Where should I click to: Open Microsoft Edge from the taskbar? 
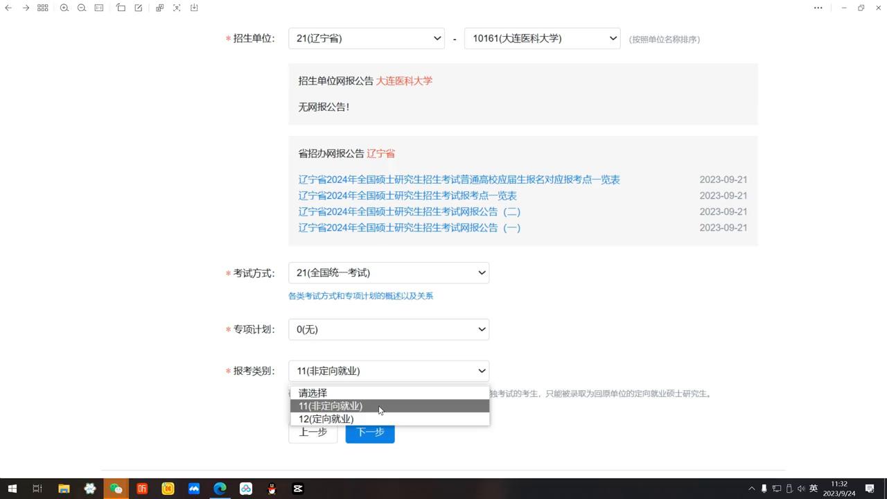219,489
